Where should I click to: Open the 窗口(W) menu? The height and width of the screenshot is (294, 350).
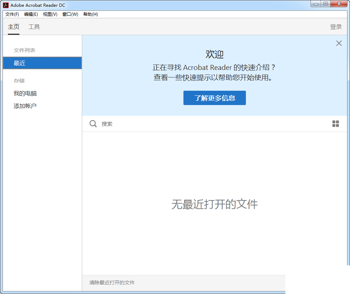pyautogui.click(x=70, y=14)
